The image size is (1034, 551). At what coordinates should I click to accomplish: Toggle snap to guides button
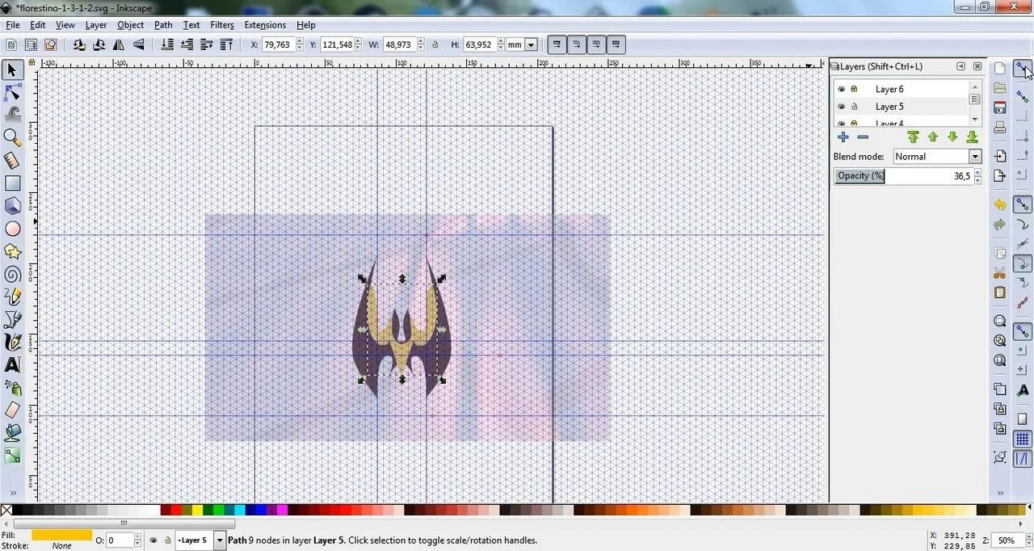click(x=1023, y=459)
